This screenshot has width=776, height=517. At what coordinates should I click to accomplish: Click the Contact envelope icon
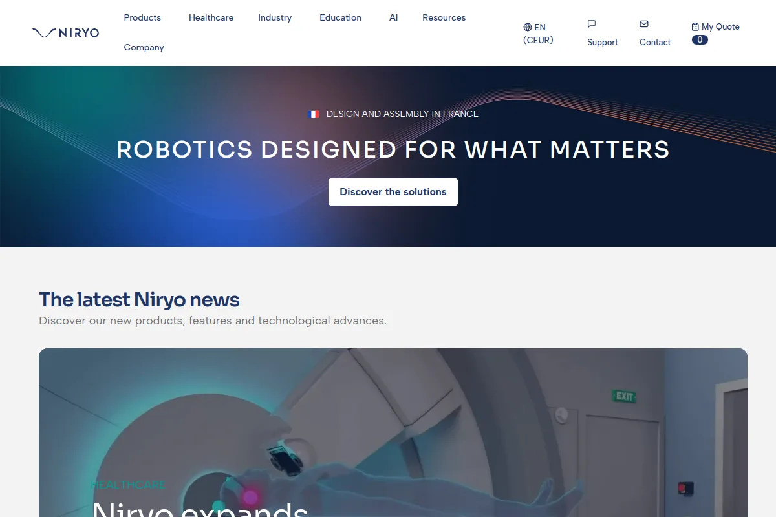(x=644, y=24)
